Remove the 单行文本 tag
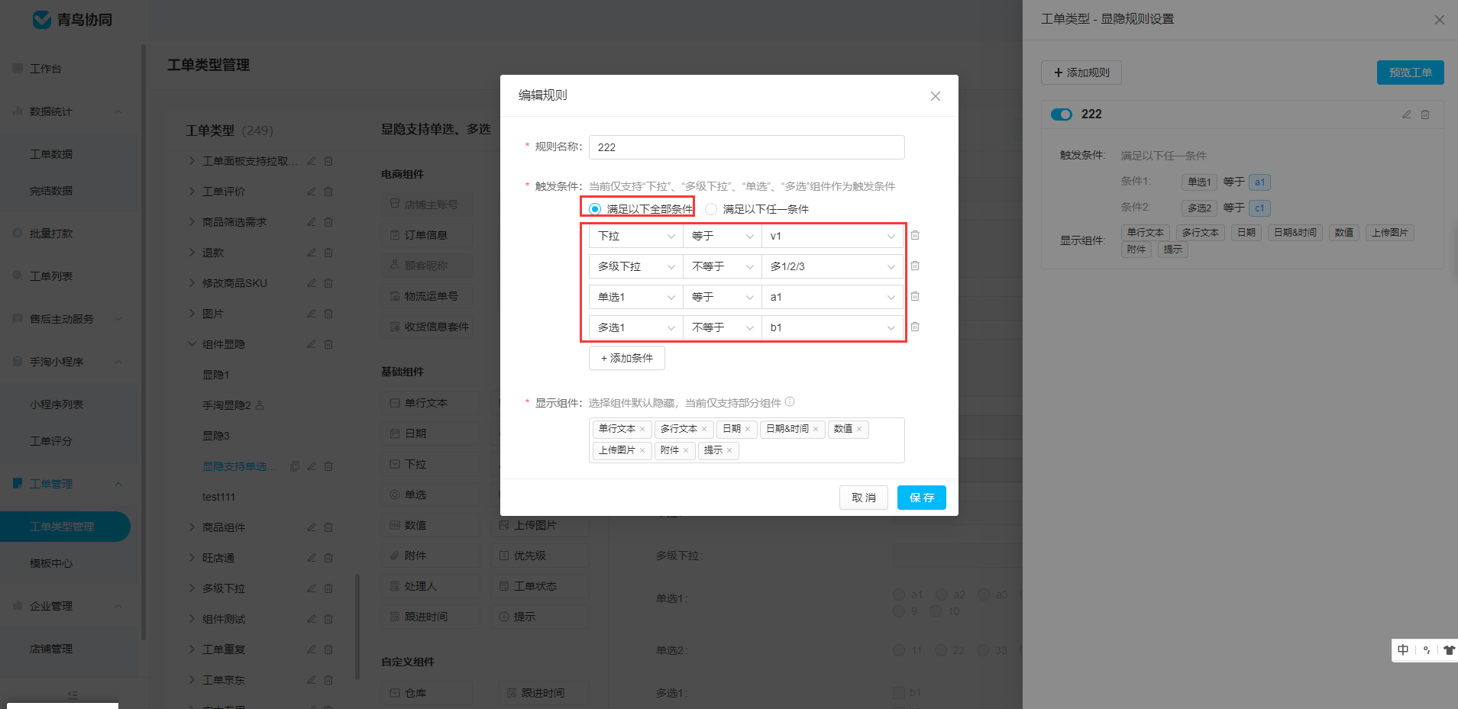Screen dimensions: 1458x709 642,429
